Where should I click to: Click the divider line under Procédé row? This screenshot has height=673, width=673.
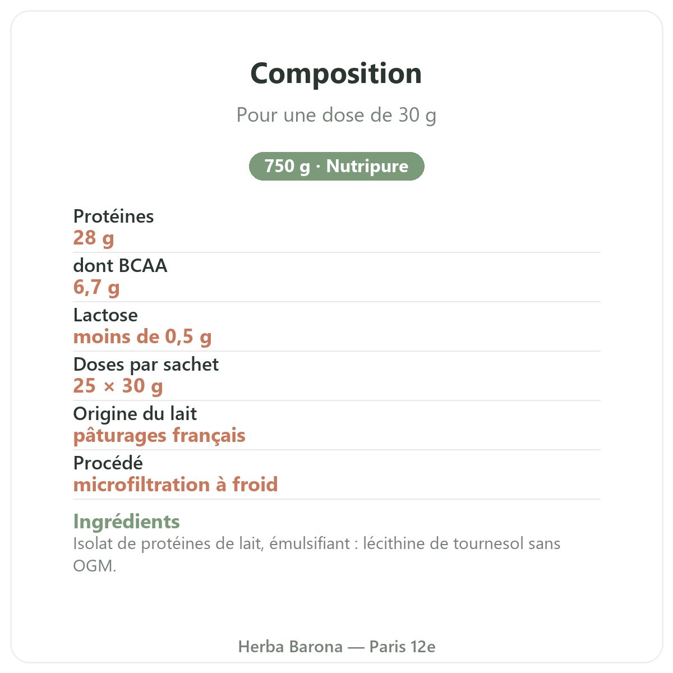336,499
